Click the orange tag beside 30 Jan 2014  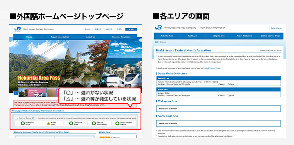(105, 138)
